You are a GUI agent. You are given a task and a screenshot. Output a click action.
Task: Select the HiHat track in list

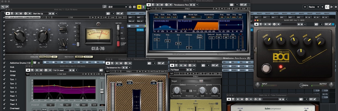[x=13, y=75]
